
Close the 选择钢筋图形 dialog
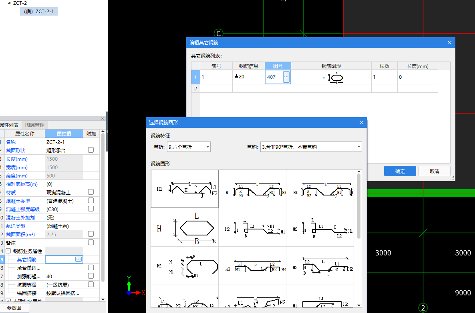pyautogui.click(x=361, y=122)
